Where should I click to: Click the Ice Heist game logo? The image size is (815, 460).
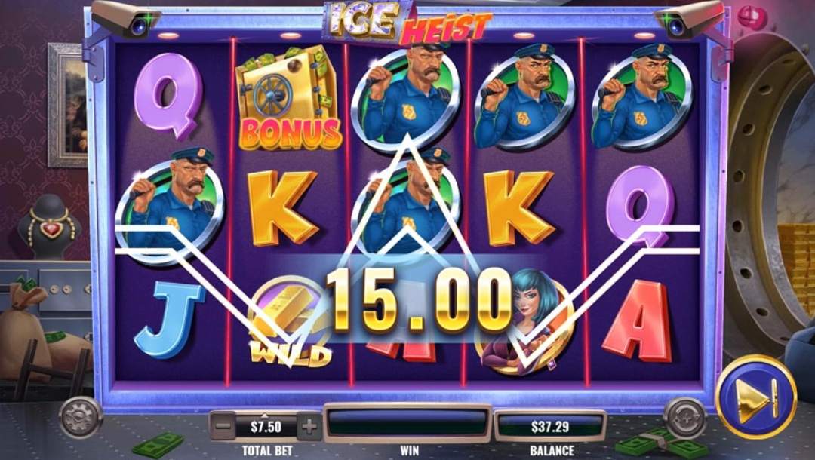(407, 23)
